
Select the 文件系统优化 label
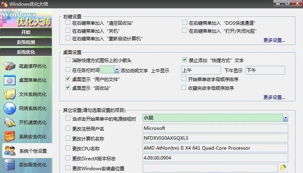tap(33, 94)
